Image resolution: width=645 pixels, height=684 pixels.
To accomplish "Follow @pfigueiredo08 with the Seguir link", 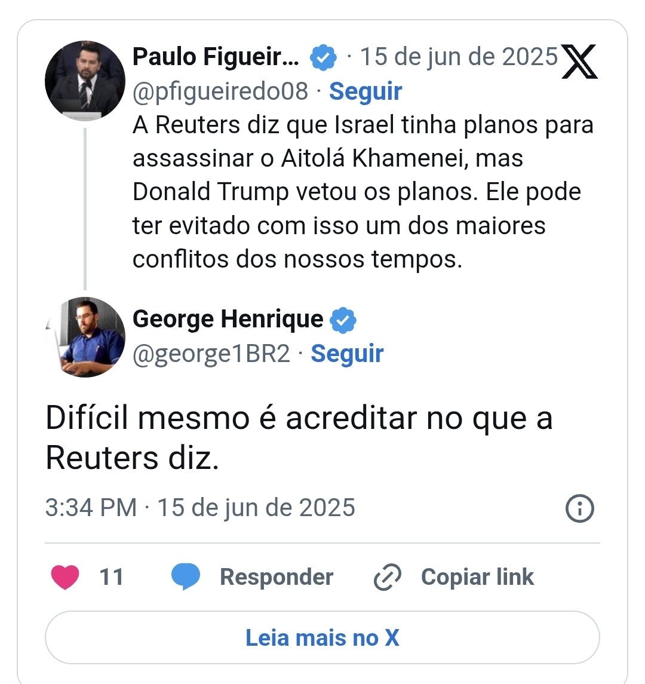I will pos(365,91).
